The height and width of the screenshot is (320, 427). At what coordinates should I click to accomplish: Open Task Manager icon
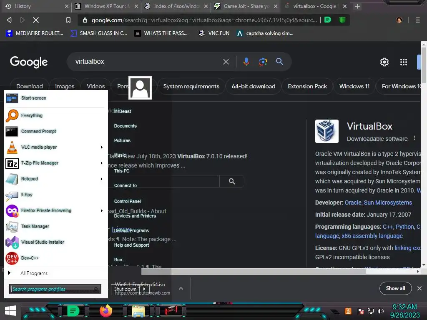12,226
